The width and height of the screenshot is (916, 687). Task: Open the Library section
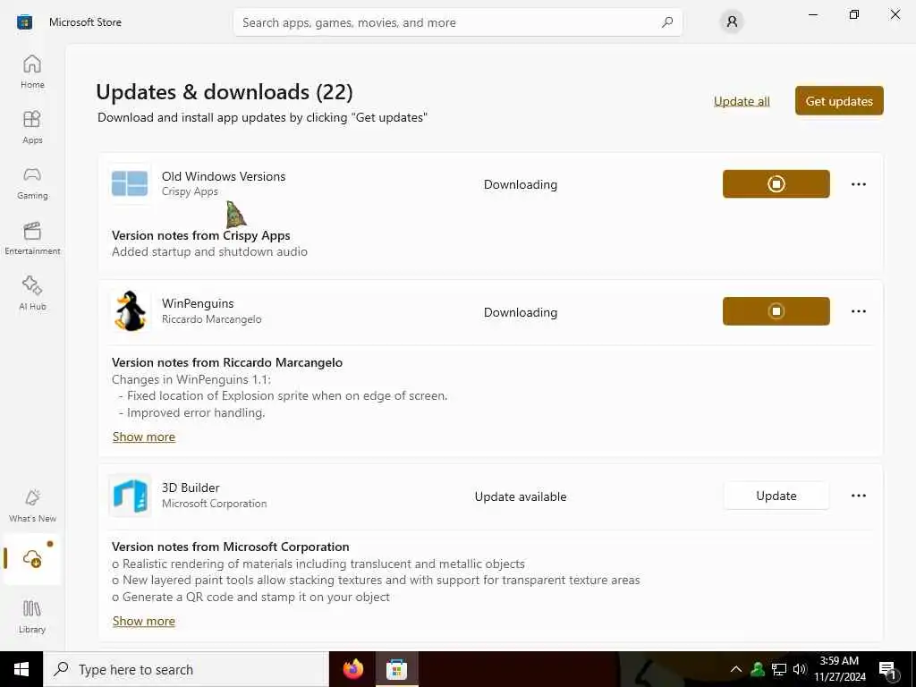pyautogui.click(x=32, y=616)
